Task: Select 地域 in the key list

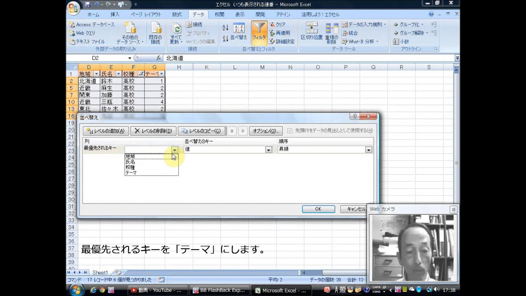Action: (x=151, y=156)
